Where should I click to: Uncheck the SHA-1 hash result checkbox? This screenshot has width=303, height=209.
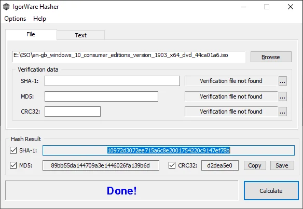pos(13,150)
